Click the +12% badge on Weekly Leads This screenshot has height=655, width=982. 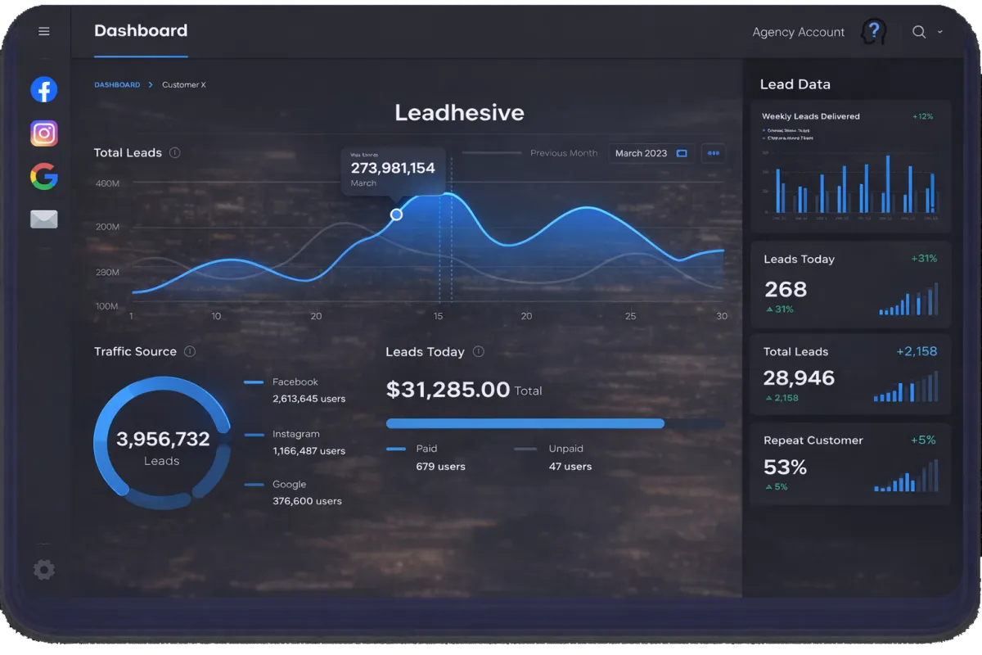coord(923,116)
